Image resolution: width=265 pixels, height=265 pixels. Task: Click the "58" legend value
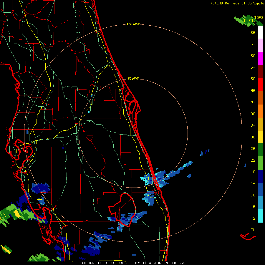tap(253, 56)
